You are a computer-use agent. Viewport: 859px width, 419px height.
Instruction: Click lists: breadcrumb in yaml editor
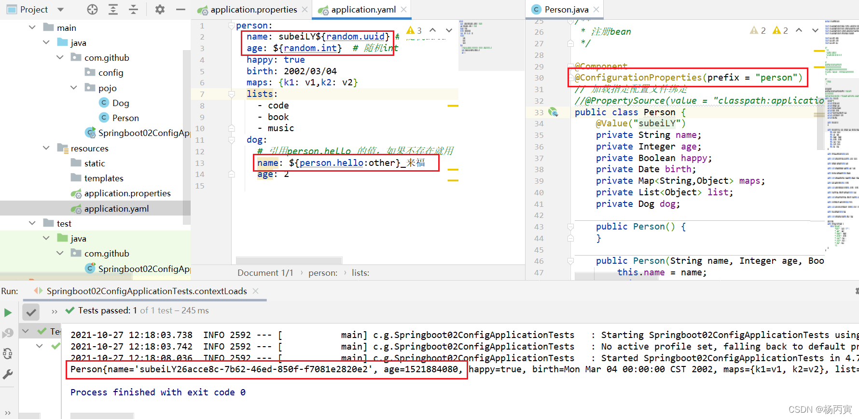tap(360, 273)
